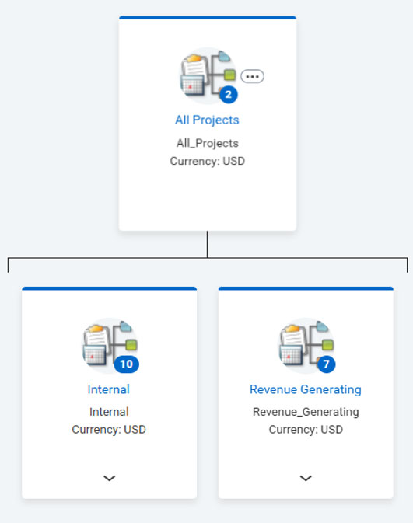Open the Internal link

click(x=109, y=389)
